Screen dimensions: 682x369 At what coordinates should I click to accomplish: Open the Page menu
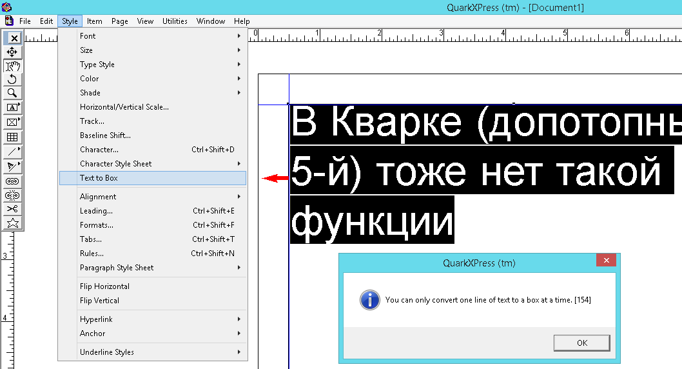(x=120, y=21)
